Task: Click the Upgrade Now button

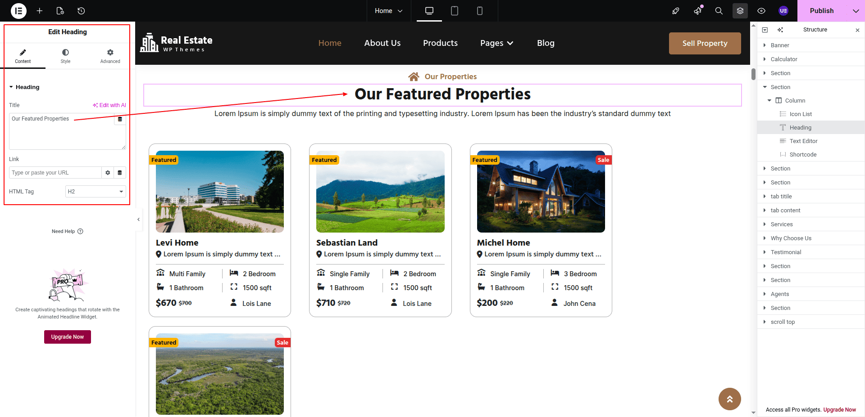Action: [x=68, y=337]
